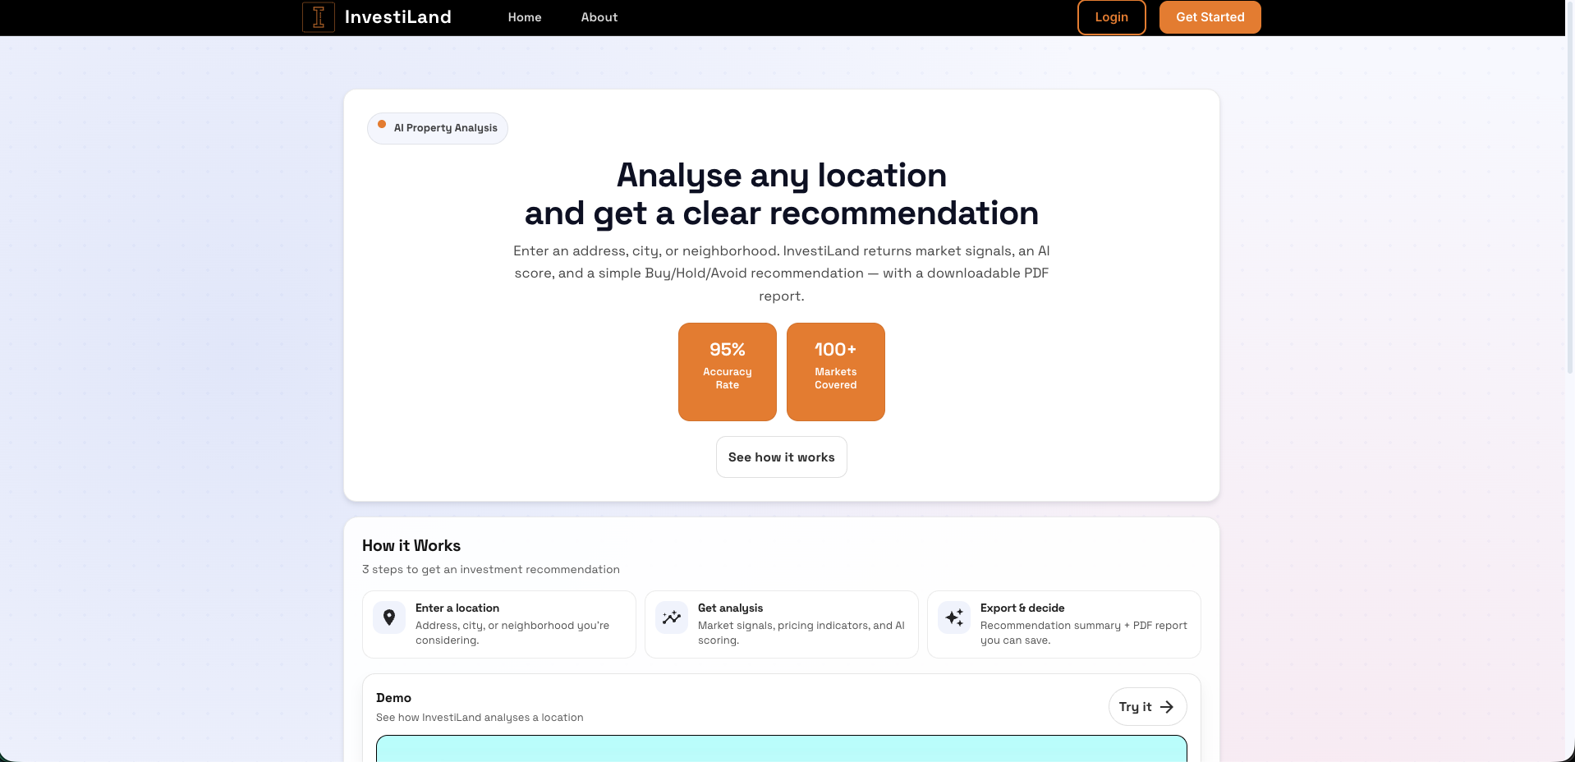Select the 100+ Markets Covered card
1575x762 pixels.
coord(836,372)
